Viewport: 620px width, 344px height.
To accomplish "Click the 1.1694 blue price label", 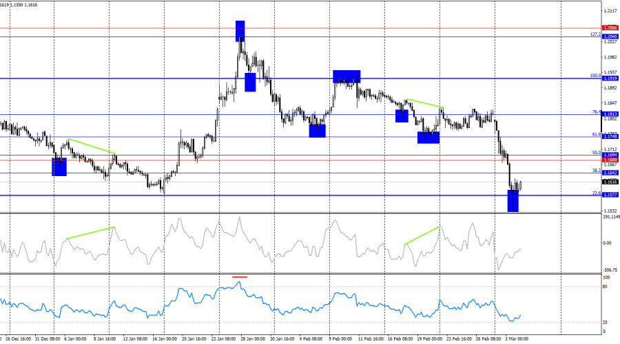I will [x=610, y=155].
